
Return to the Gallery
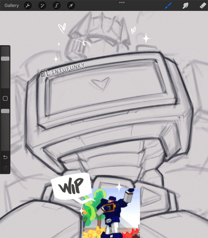pos(12,5)
